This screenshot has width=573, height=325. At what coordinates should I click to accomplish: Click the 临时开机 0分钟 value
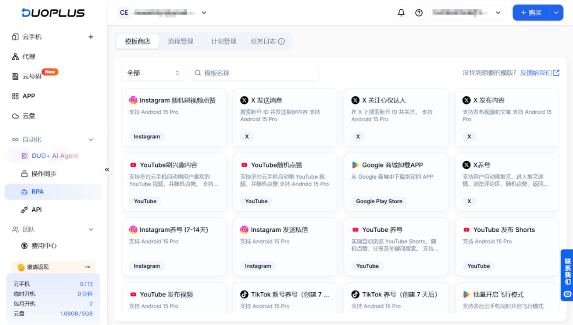tap(85, 293)
